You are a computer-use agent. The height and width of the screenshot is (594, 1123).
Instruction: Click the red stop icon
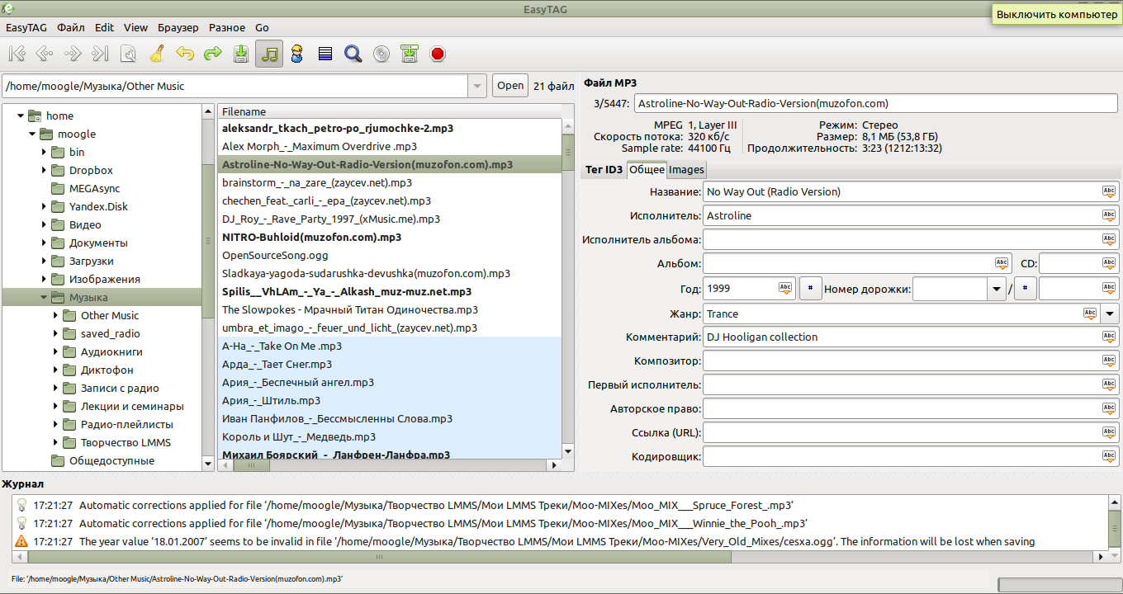438,54
